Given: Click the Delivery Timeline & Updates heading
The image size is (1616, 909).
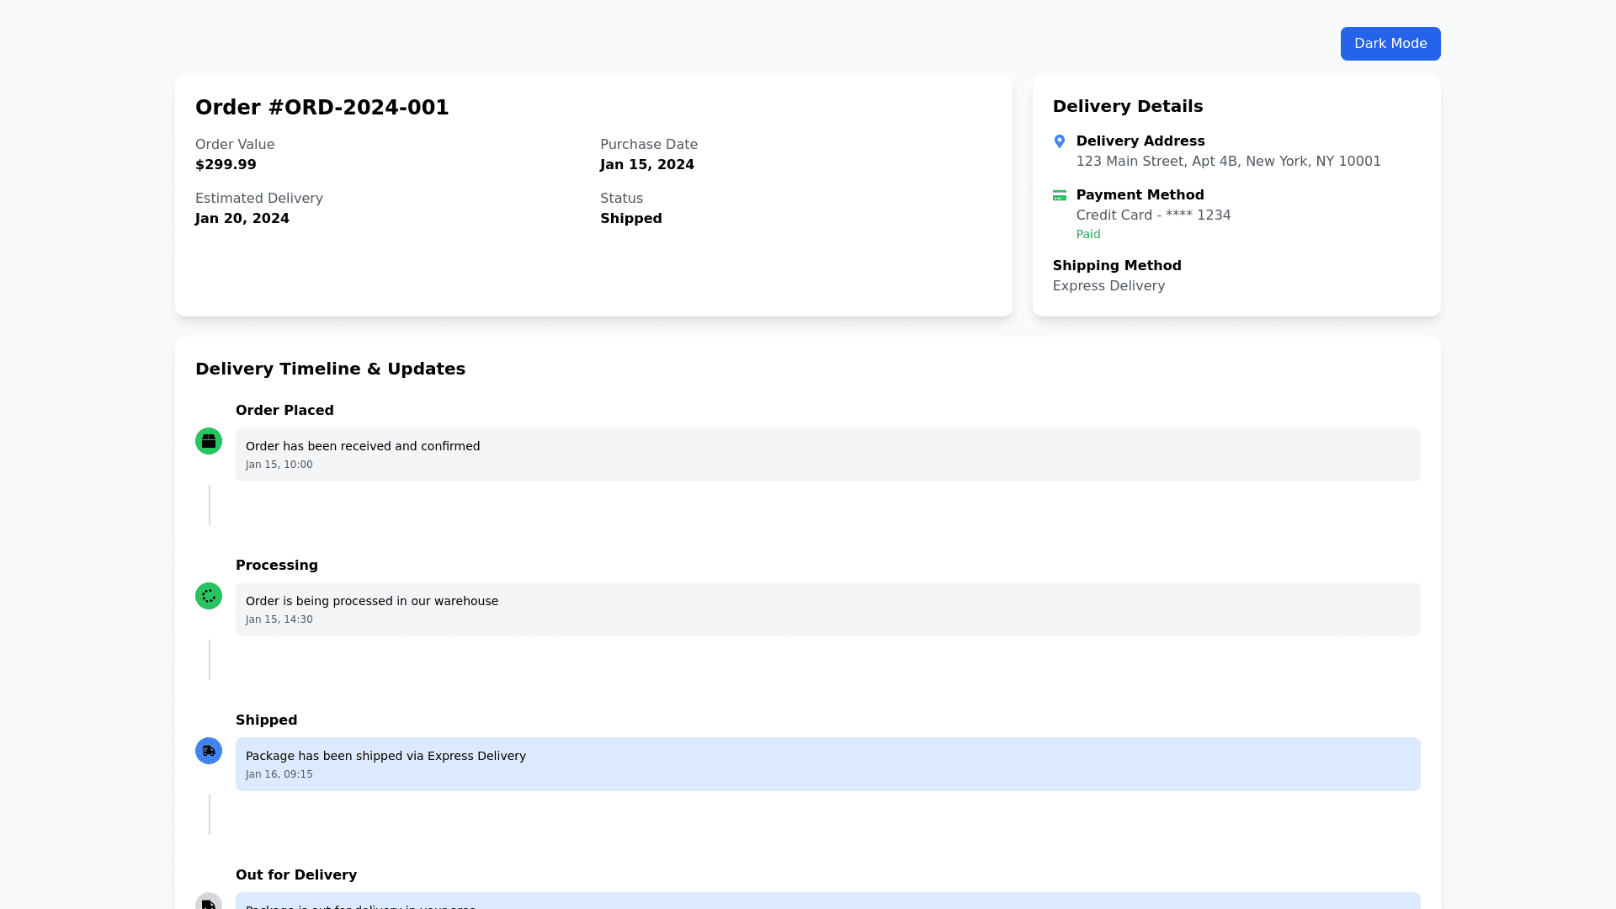Looking at the screenshot, I should [330, 369].
